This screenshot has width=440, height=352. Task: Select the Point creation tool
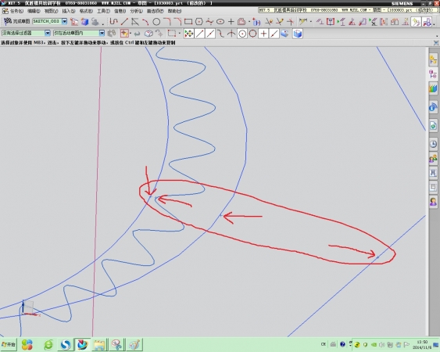(231, 21)
